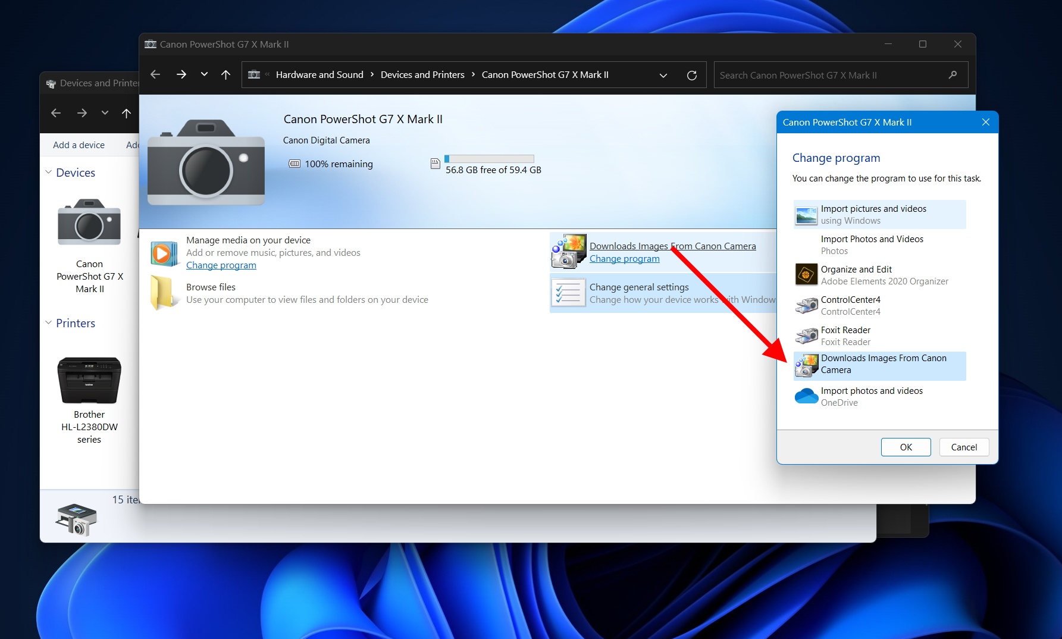Screen dimensions: 1062x639
Task: Click the Devices and Printers breadcrumb
Action: click(422, 74)
